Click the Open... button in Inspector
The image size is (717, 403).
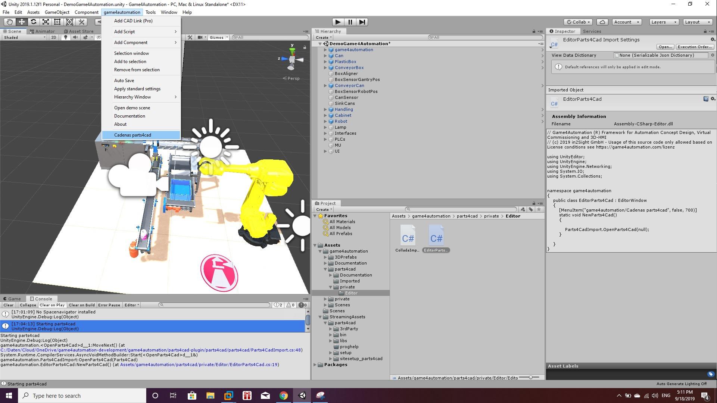pyautogui.click(x=665, y=47)
